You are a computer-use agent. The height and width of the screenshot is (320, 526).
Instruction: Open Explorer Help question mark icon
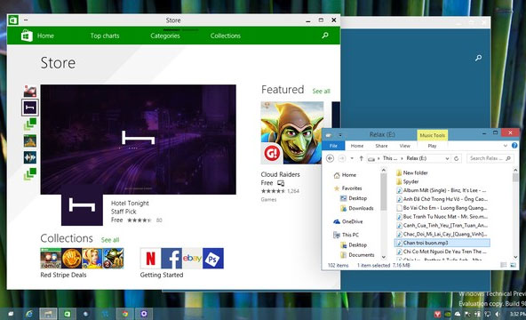click(514, 146)
